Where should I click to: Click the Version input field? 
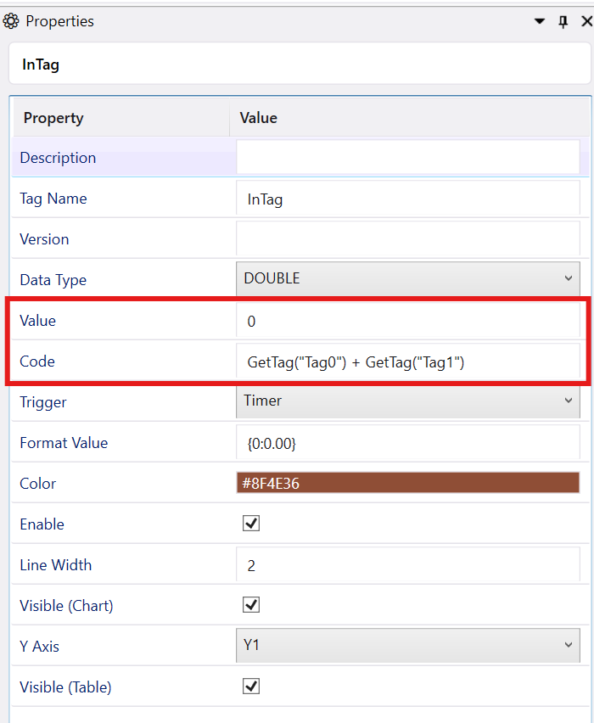click(x=407, y=238)
